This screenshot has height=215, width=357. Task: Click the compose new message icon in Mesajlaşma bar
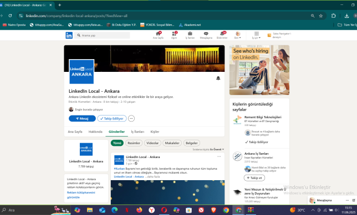(354, 200)
